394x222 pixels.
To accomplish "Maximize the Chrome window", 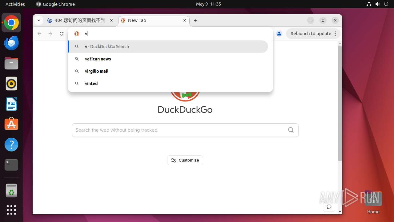I will click(323, 20).
